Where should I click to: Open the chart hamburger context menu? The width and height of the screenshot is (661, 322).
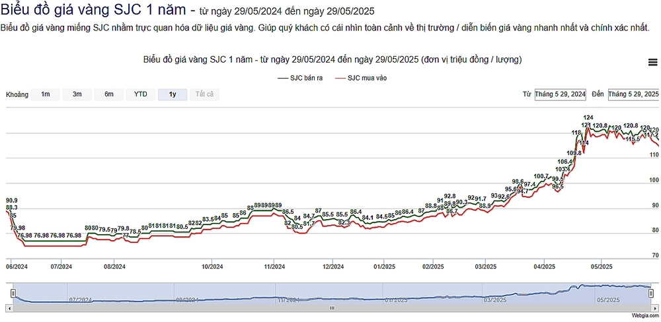point(652,62)
